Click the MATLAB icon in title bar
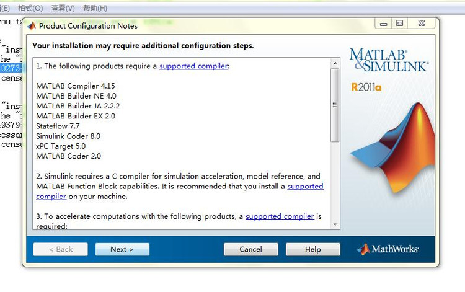Screen dimensions: 465x292 coord(32,26)
